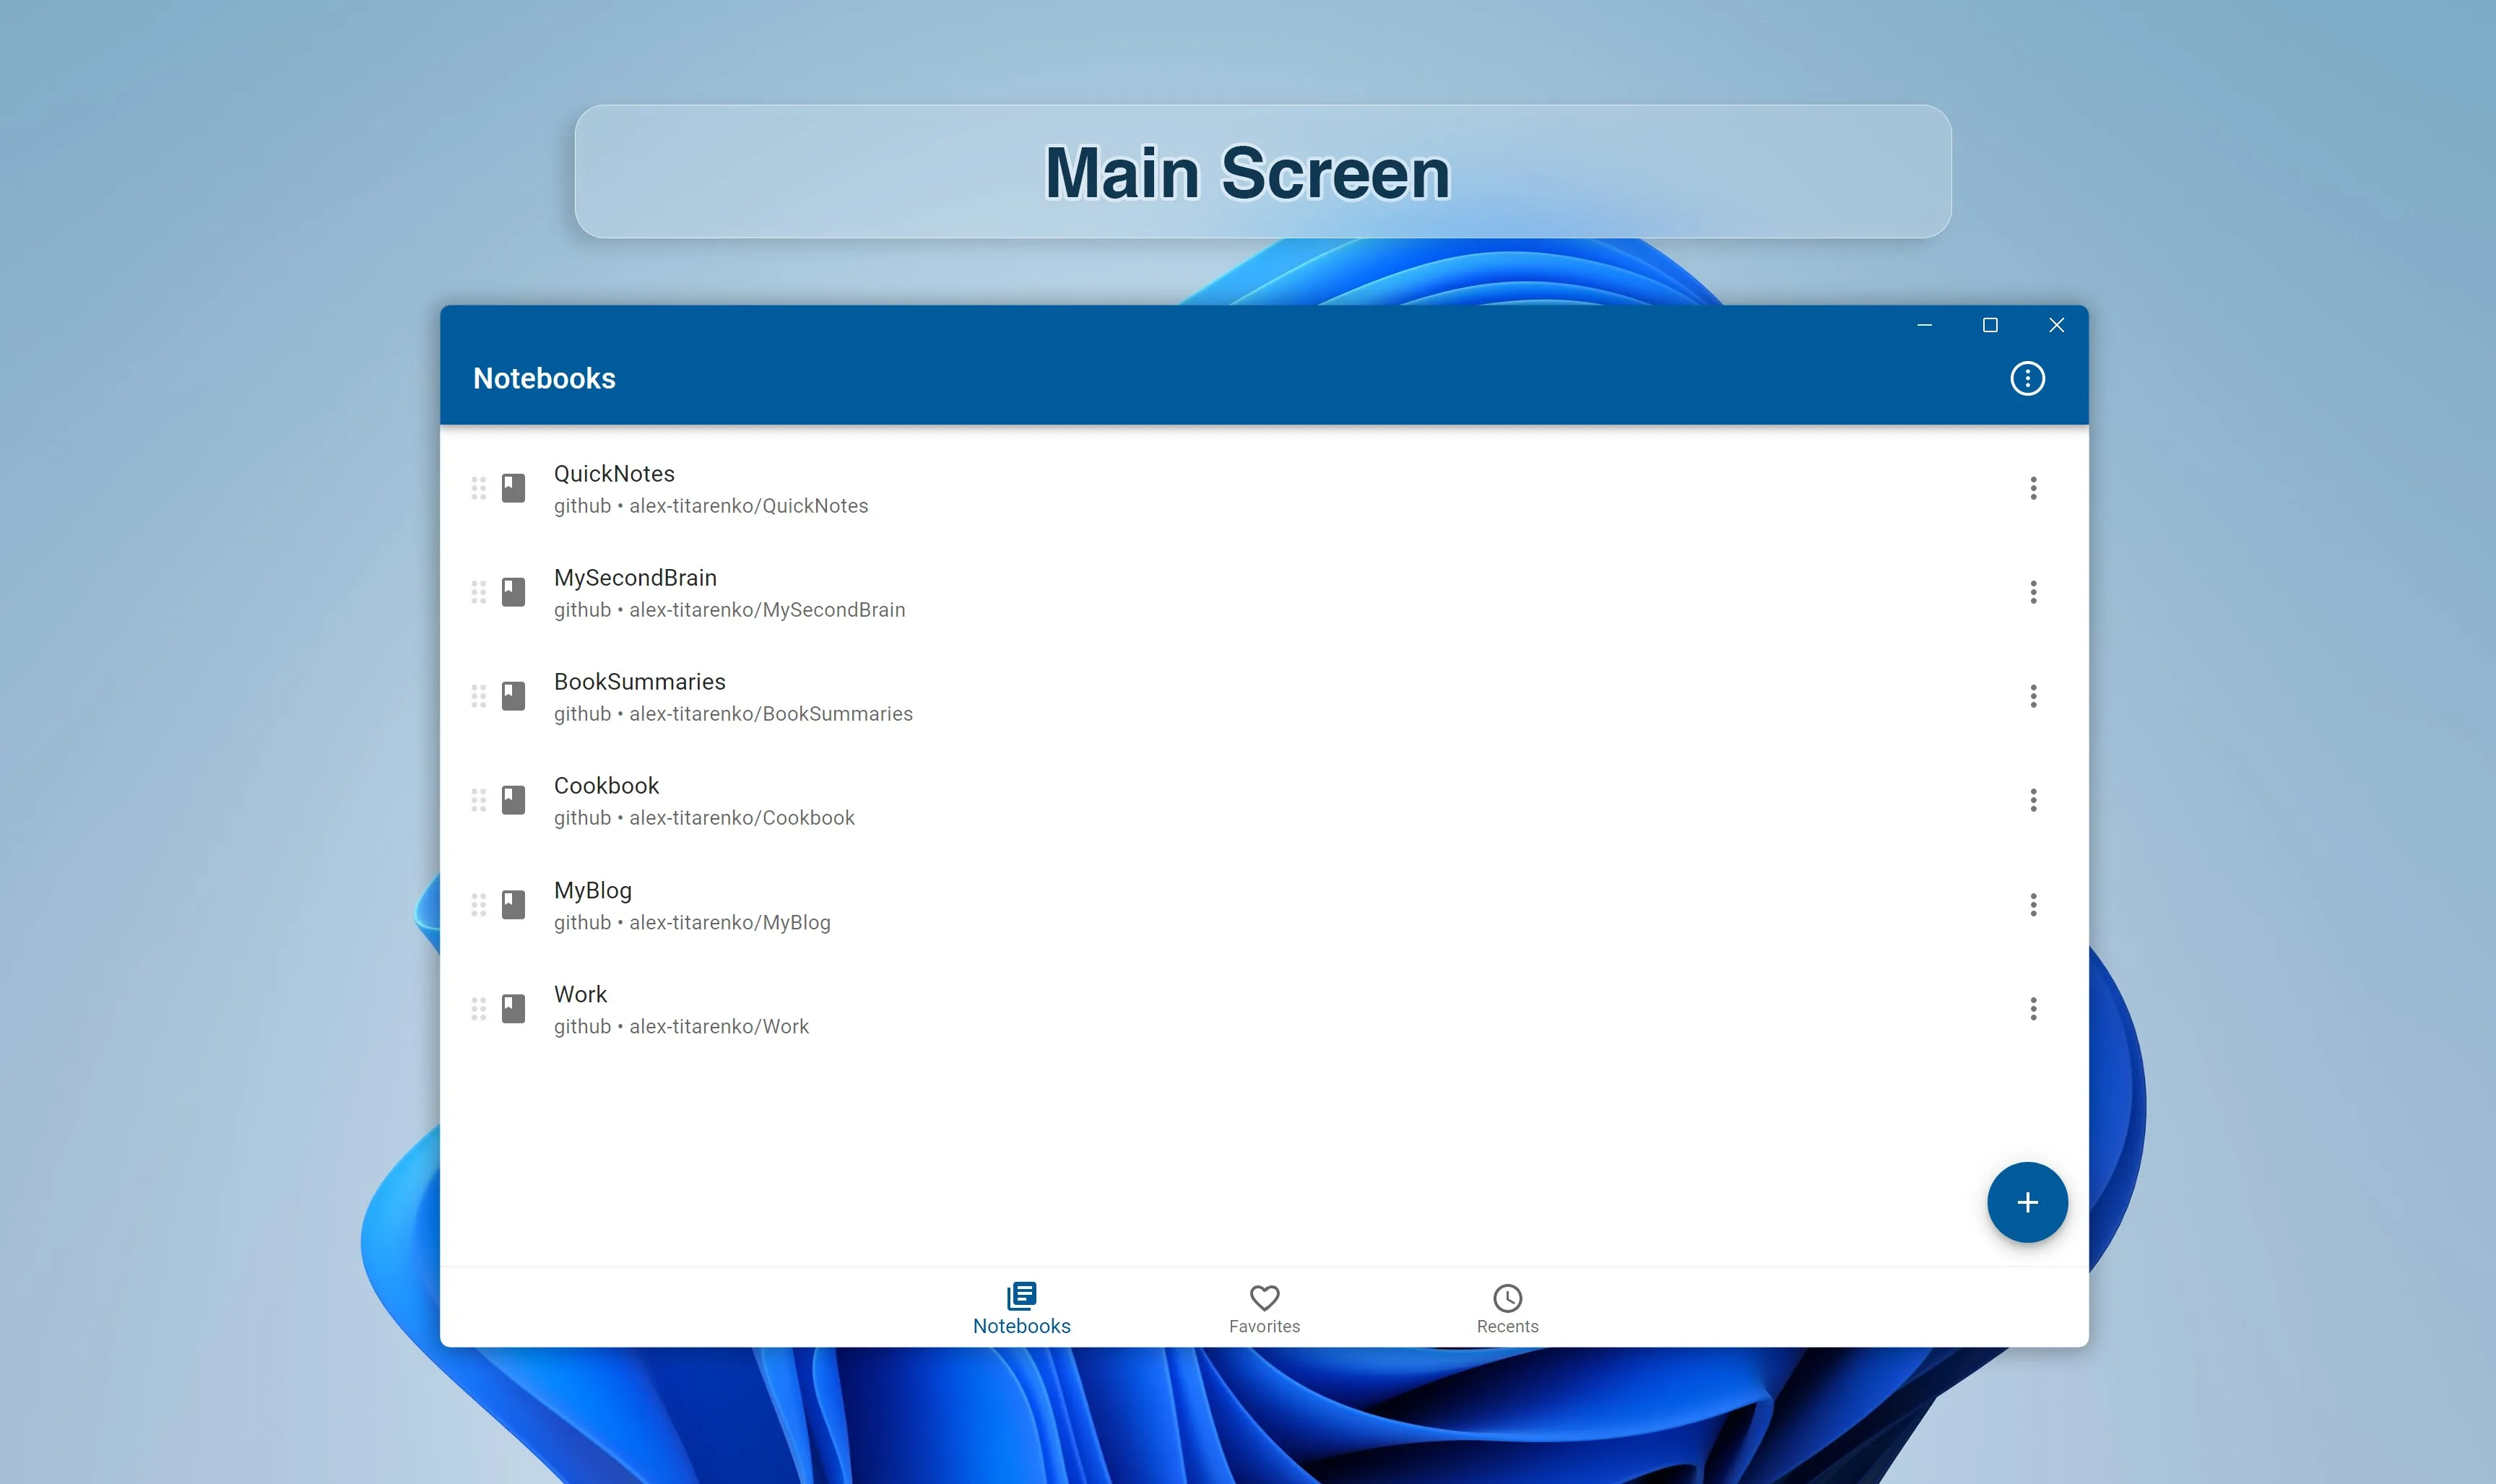Open the three-dot menu for MyBlog
Image resolution: width=2496 pixels, height=1484 pixels.
pyautogui.click(x=2033, y=905)
